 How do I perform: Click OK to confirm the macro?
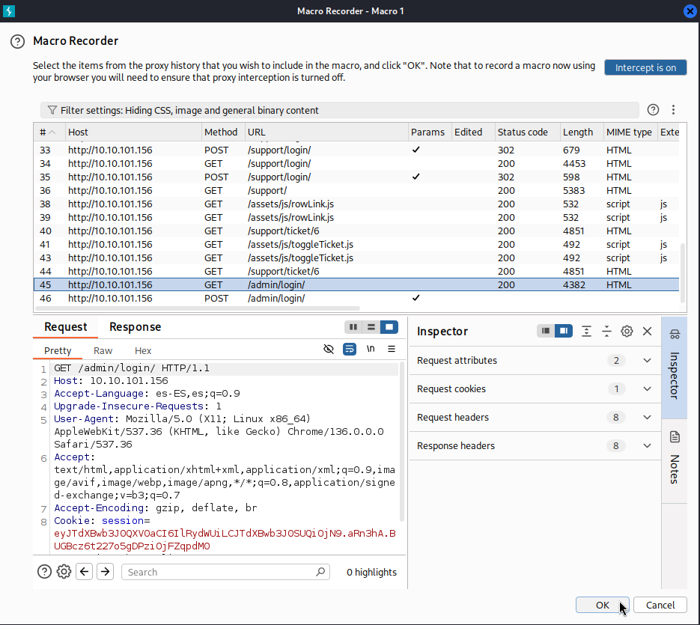point(602,605)
